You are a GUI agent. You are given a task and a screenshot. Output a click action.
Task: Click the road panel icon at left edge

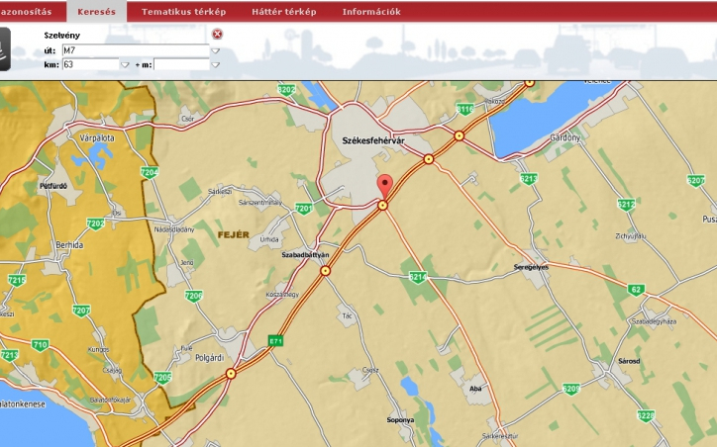(x=5, y=48)
